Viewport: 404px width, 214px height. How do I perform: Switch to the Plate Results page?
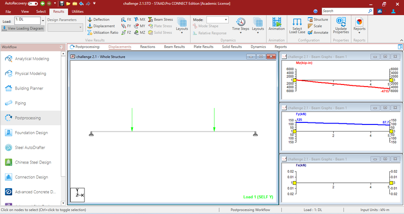coord(204,47)
